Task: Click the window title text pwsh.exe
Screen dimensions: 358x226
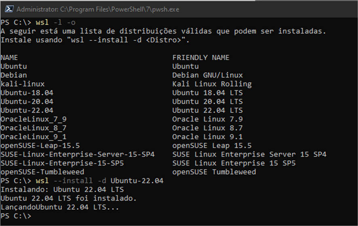Action: pyautogui.click(x=166, y=9)
